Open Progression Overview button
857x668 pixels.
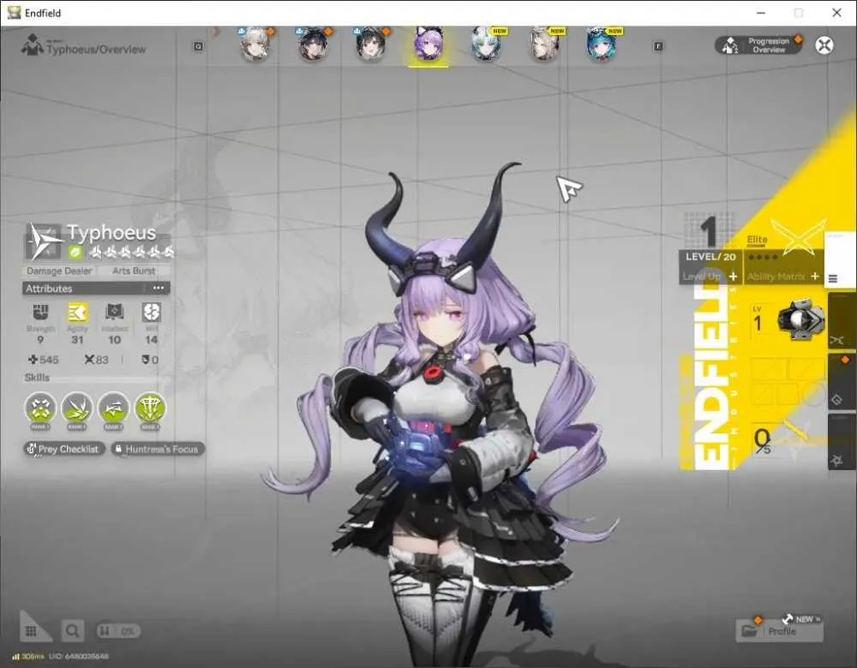(758, 45)
